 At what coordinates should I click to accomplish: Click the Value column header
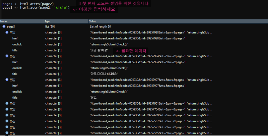click(178, 21)
